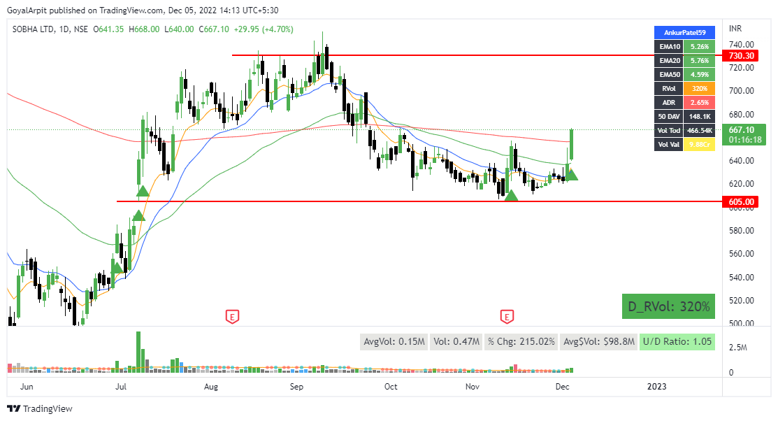This screenshot has height=421, width=778.
Task: Click the Sep label on time axis
Action: pos(296,386)
